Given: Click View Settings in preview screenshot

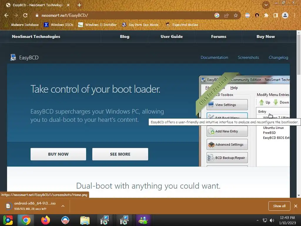Looking at the screenshot, I should click(x=227, y=105).
